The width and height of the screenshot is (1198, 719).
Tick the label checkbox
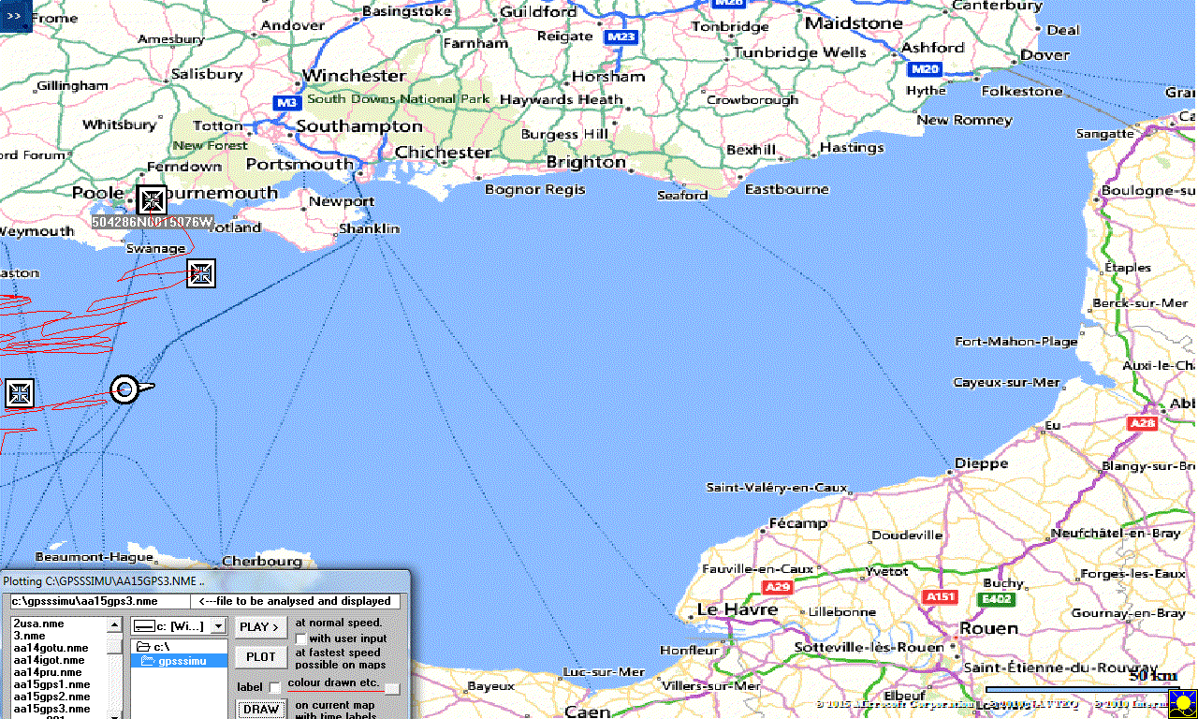[274, 688]
